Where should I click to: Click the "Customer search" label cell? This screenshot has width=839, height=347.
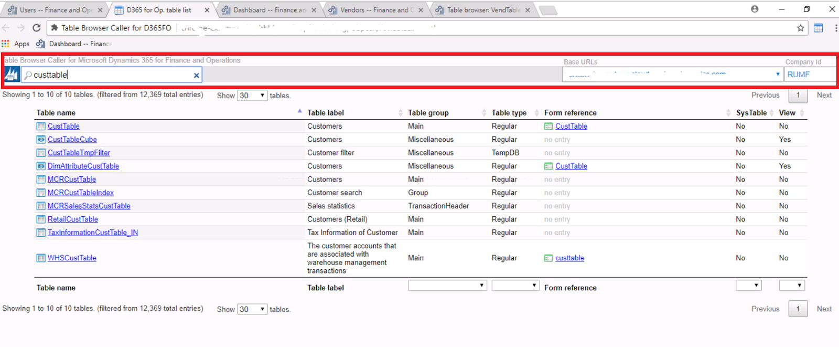tap(335, 193)
